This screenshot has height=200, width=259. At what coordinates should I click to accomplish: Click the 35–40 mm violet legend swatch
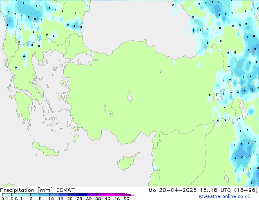point(101,195)
